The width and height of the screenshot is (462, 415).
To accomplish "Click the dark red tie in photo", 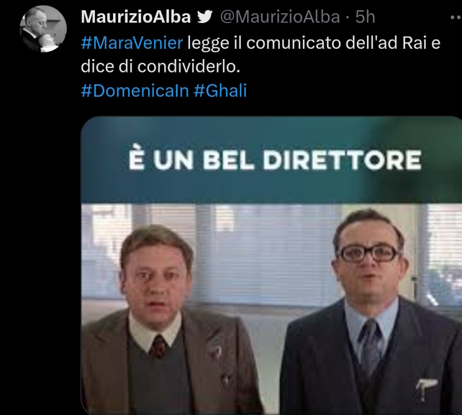I will tap(158, 347).
